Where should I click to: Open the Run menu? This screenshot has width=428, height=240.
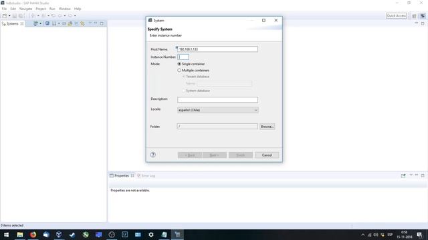pos(52,9)
